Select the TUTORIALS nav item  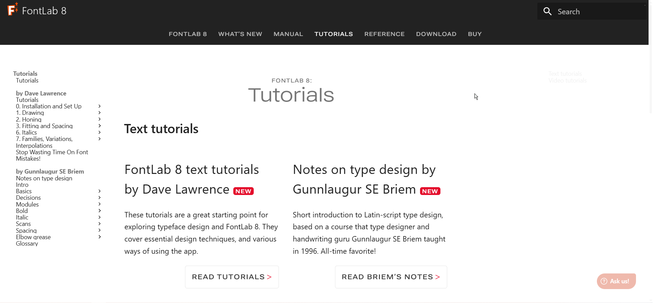point(334,34)
